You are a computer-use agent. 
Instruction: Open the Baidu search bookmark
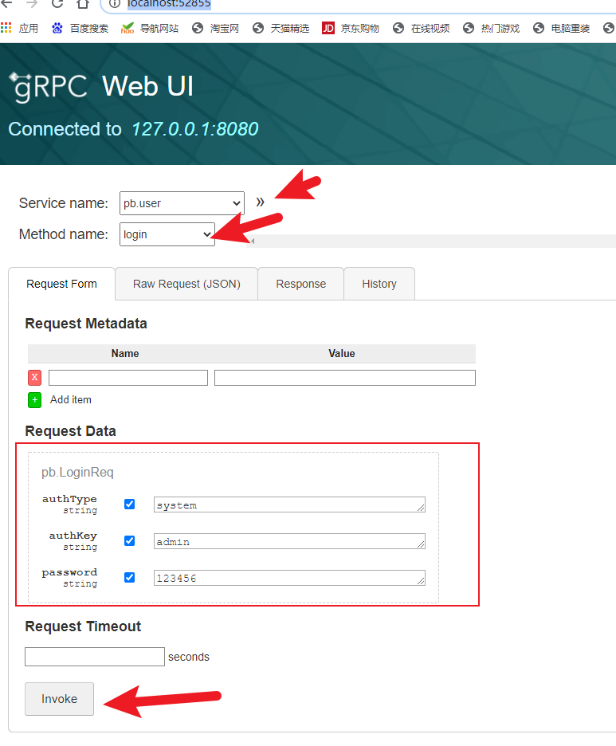click(x=80, y=29)
